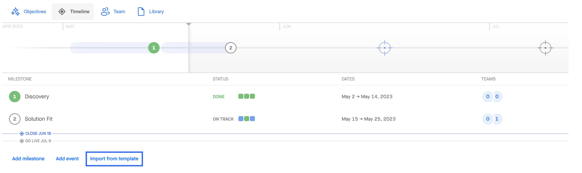The image size is (582, 173).
Task: Click Add event link
Action: point(67,158)
